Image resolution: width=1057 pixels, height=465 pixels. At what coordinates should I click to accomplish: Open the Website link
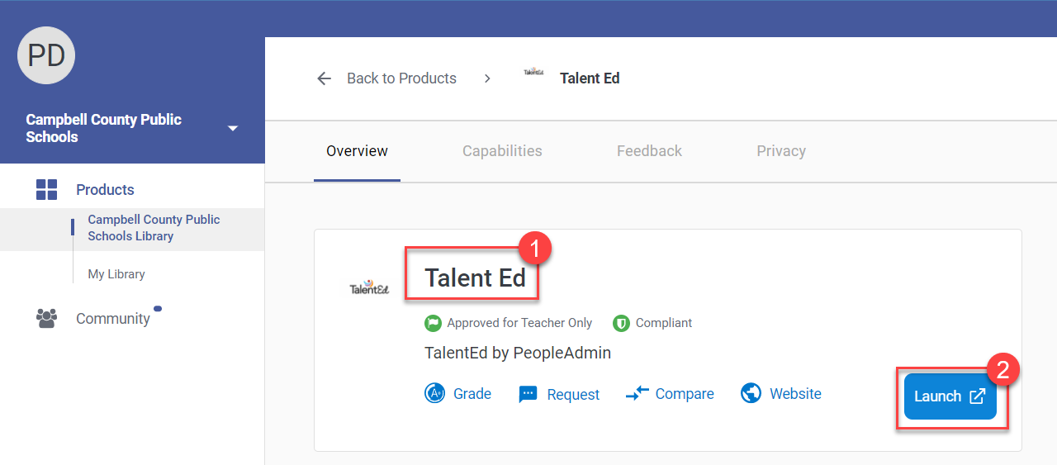click(795, 394)
